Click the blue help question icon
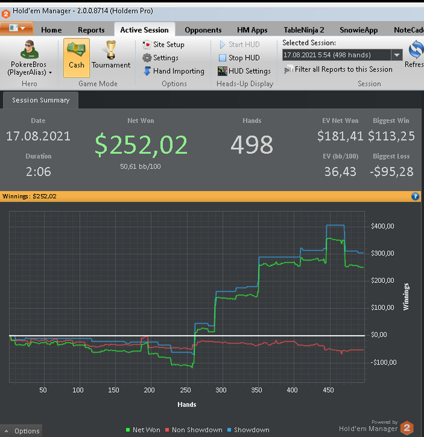The height and width of the screenshot is (437, 424). pos(415,197)
